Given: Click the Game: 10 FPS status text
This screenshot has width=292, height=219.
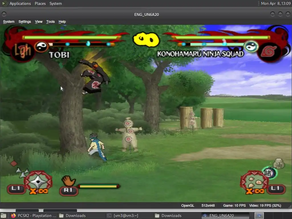Looking at the screenshot, I should click(x=234, y=205).
